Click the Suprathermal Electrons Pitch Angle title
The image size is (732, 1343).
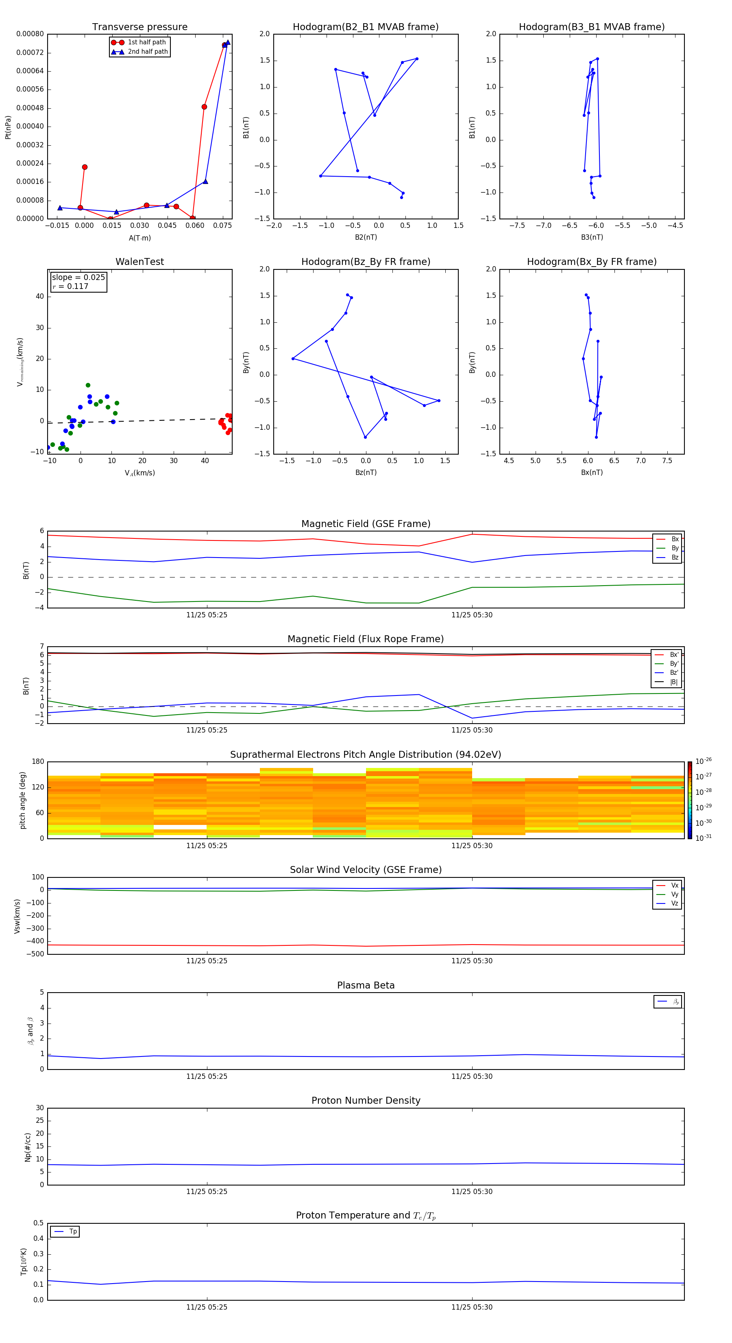(x=366, y=755)
